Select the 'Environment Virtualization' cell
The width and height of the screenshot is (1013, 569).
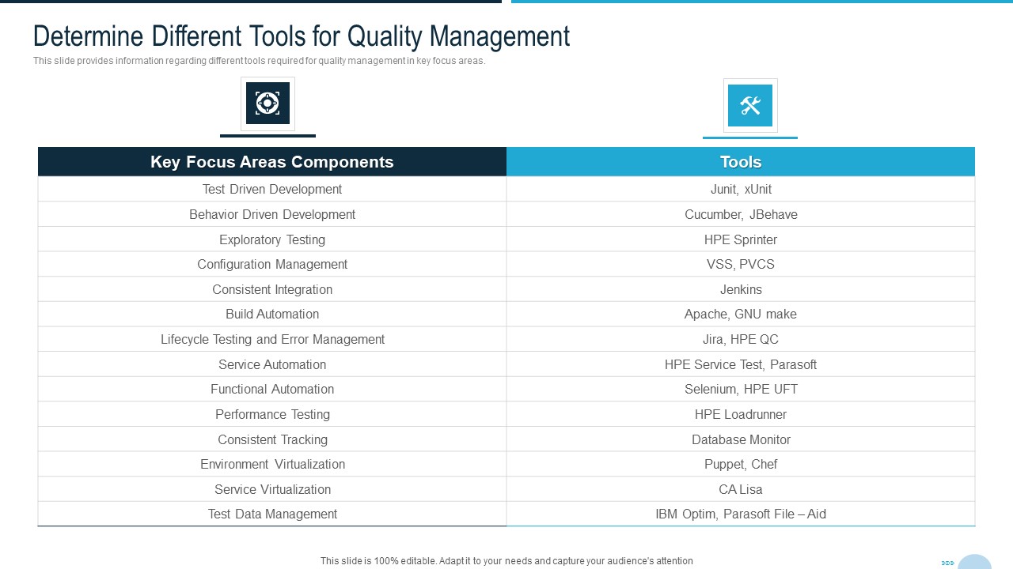pyautogui.click(x=272, y=464)
